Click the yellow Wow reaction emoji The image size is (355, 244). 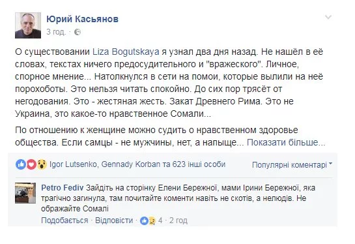[x=42, y=164]
